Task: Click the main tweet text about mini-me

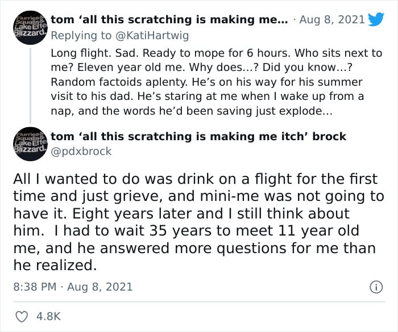Action: pyautogui.click(x=198, y=222)
